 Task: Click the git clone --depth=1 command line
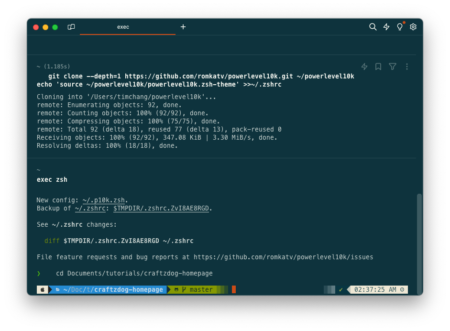[201, 77]
